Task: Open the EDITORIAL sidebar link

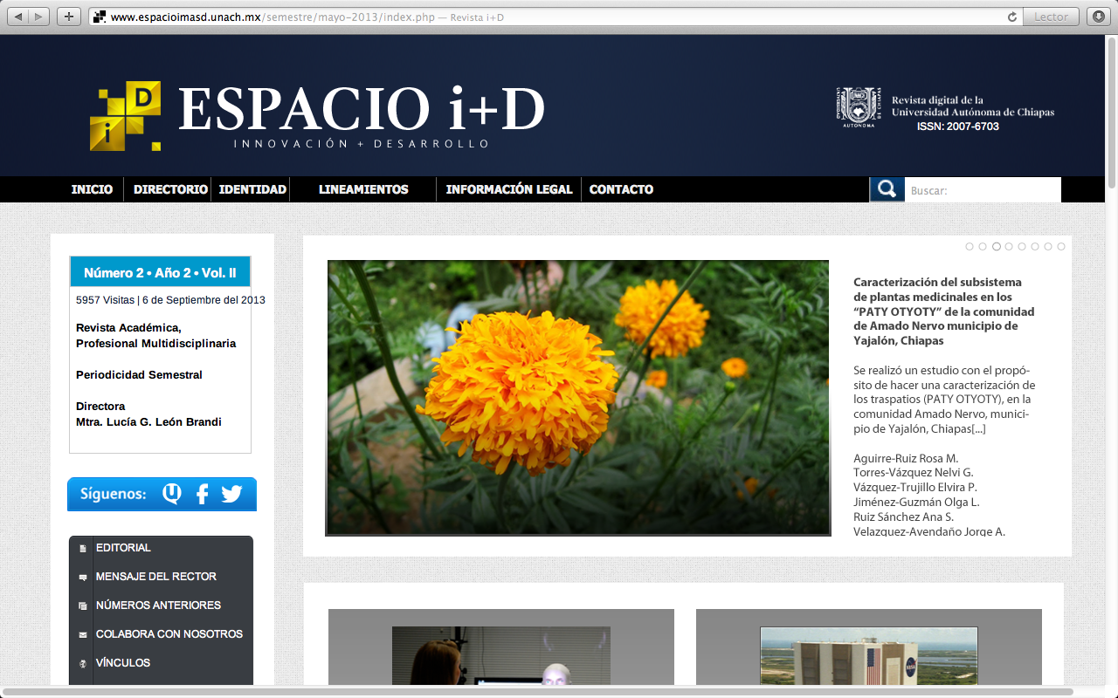Action: pyautogui.click(x=123, y=548)
